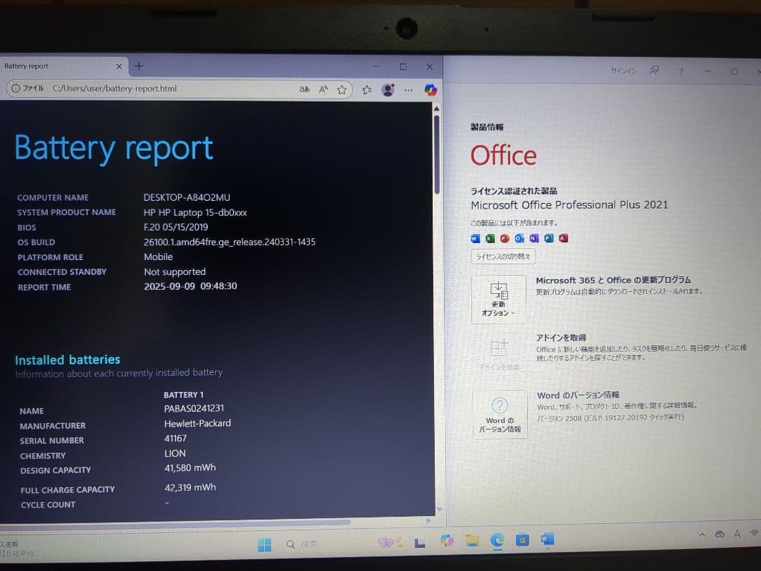Viewport: 761px width, 571px height.
Task: Toggle favorite star for the battery report page
Action: (x=342, y=90)
